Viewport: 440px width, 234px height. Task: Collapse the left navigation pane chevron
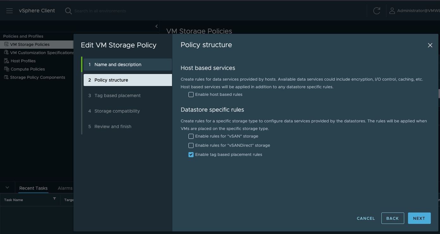pyautogui.click(x=156, y=26)
